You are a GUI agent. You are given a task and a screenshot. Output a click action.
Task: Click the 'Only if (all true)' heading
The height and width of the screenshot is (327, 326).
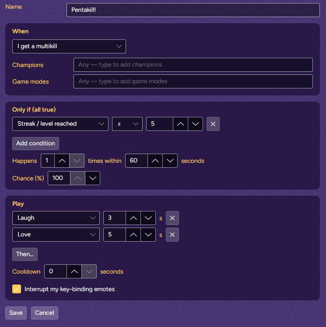pyautogui.click(x=34, y=110)
